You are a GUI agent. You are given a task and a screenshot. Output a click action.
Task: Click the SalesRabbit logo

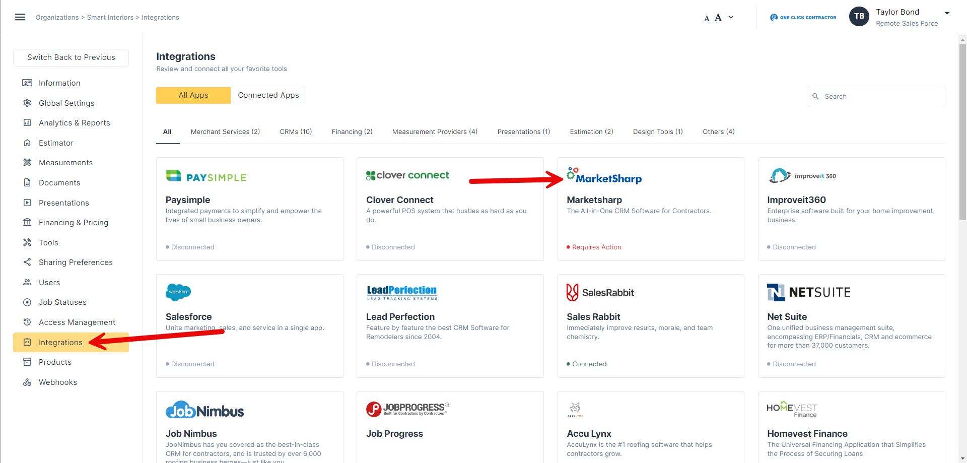(600, 292)
